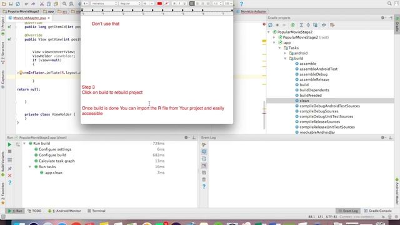Toggle offline mode in the Gradle toolbar
Viewport: 400px width, 225px height.
[x=324, y=25]
